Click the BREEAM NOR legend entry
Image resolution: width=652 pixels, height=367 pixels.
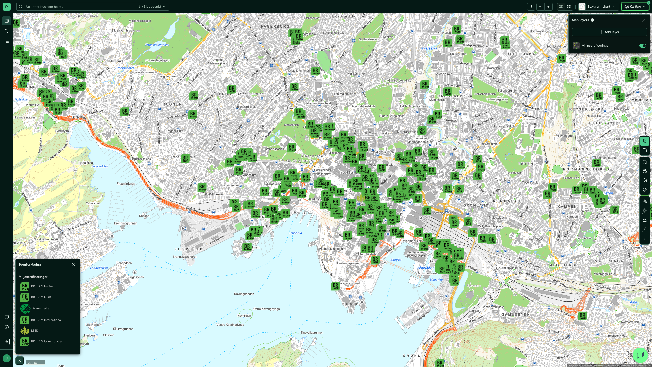(x=36, y=297)
